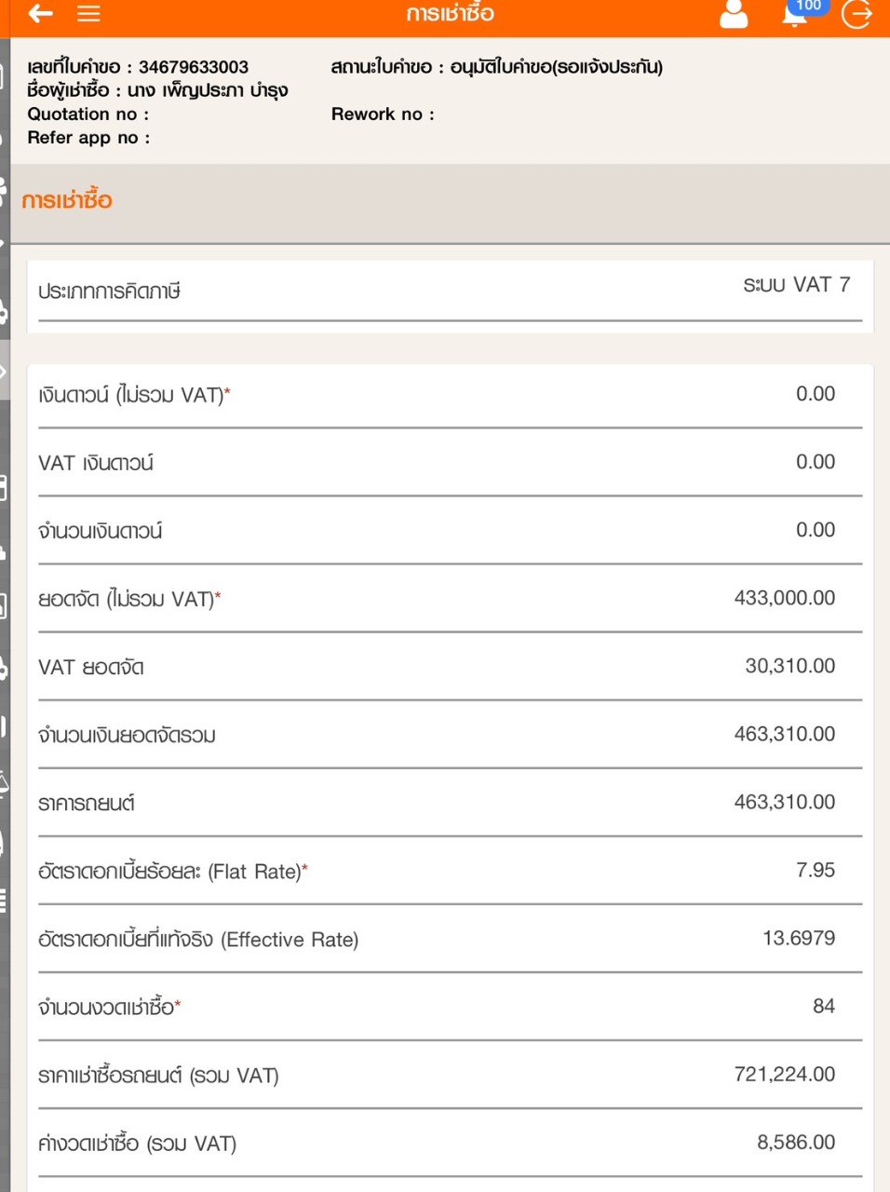Open the ระบบ VAT 7 tax type selector

coord(796,285)
